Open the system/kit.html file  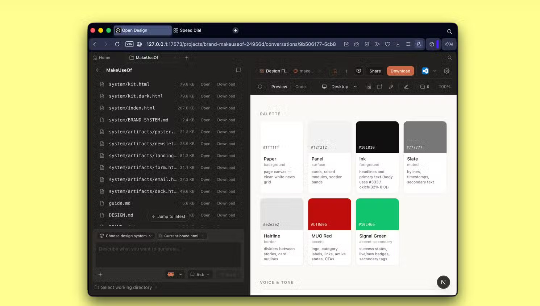205,84
